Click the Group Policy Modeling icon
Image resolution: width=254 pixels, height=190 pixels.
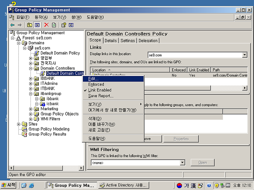pos(25,129)
